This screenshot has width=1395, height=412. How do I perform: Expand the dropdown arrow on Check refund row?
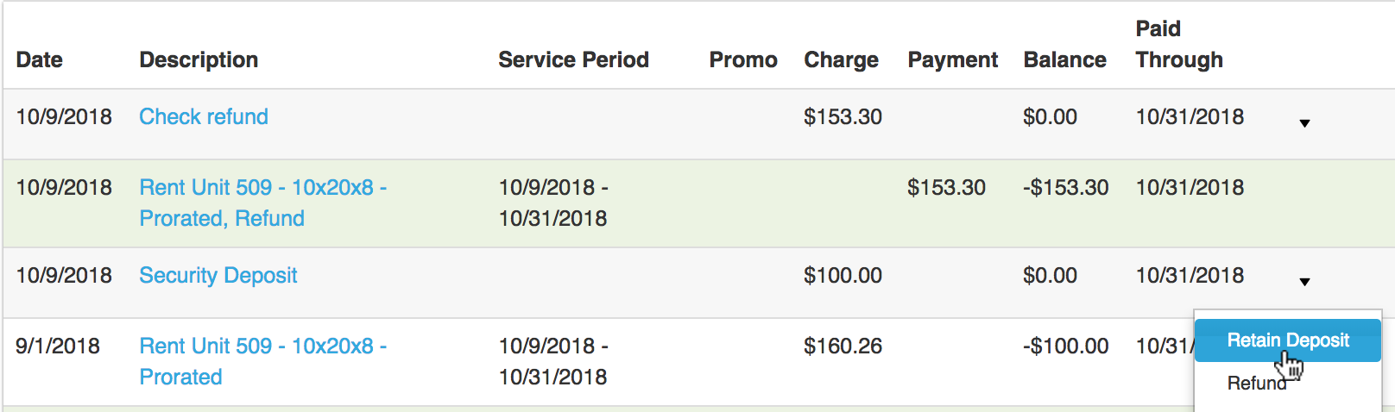click(x=1304, y=123)
